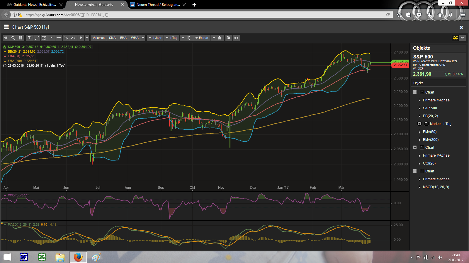Add the EMA indicator button

[123, 38]
